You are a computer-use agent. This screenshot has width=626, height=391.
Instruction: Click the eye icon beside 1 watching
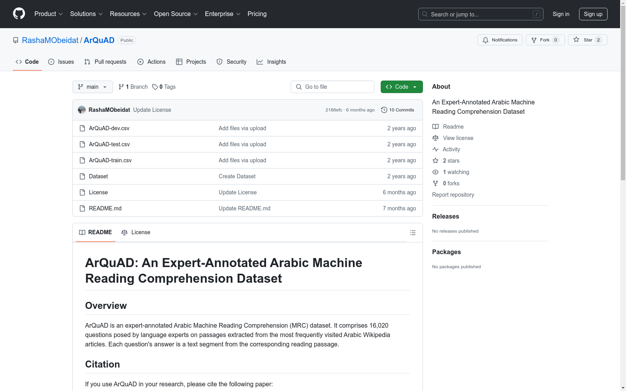pyautogui.click(x=435, y=172)
